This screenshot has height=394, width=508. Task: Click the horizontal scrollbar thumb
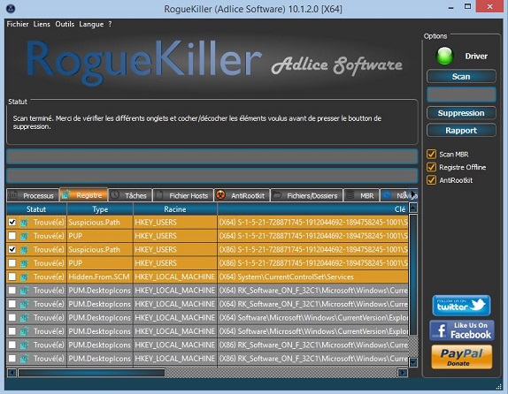pos(91,373)
